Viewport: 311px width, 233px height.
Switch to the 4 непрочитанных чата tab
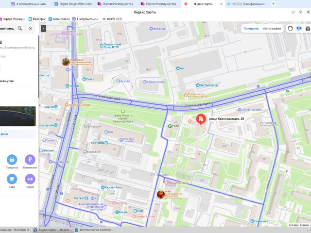pos(28,4)
